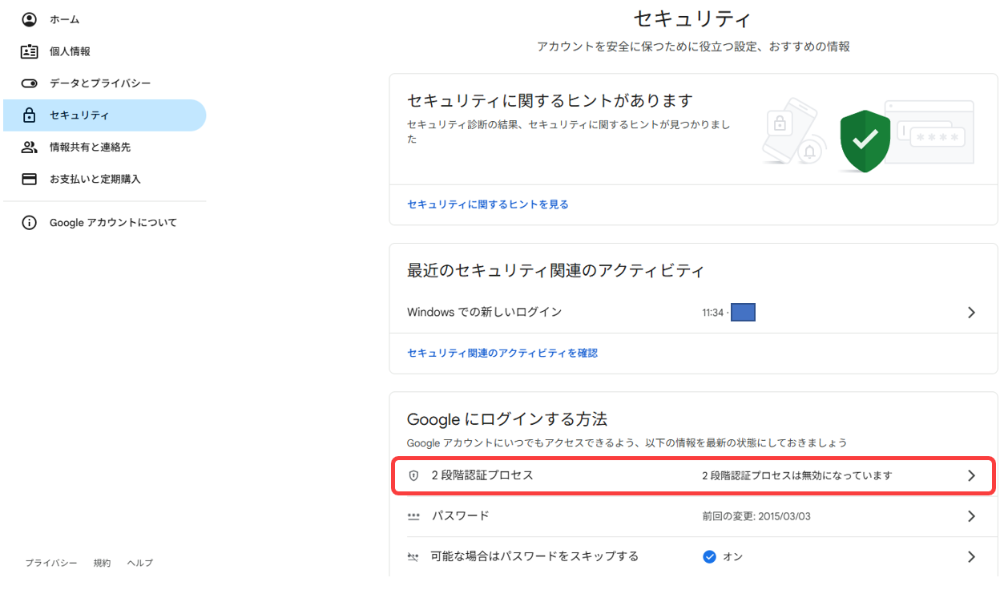Screen dimensions: 1008x590
Task: Click the パスワード row label
Action: (x=460, y=516)
